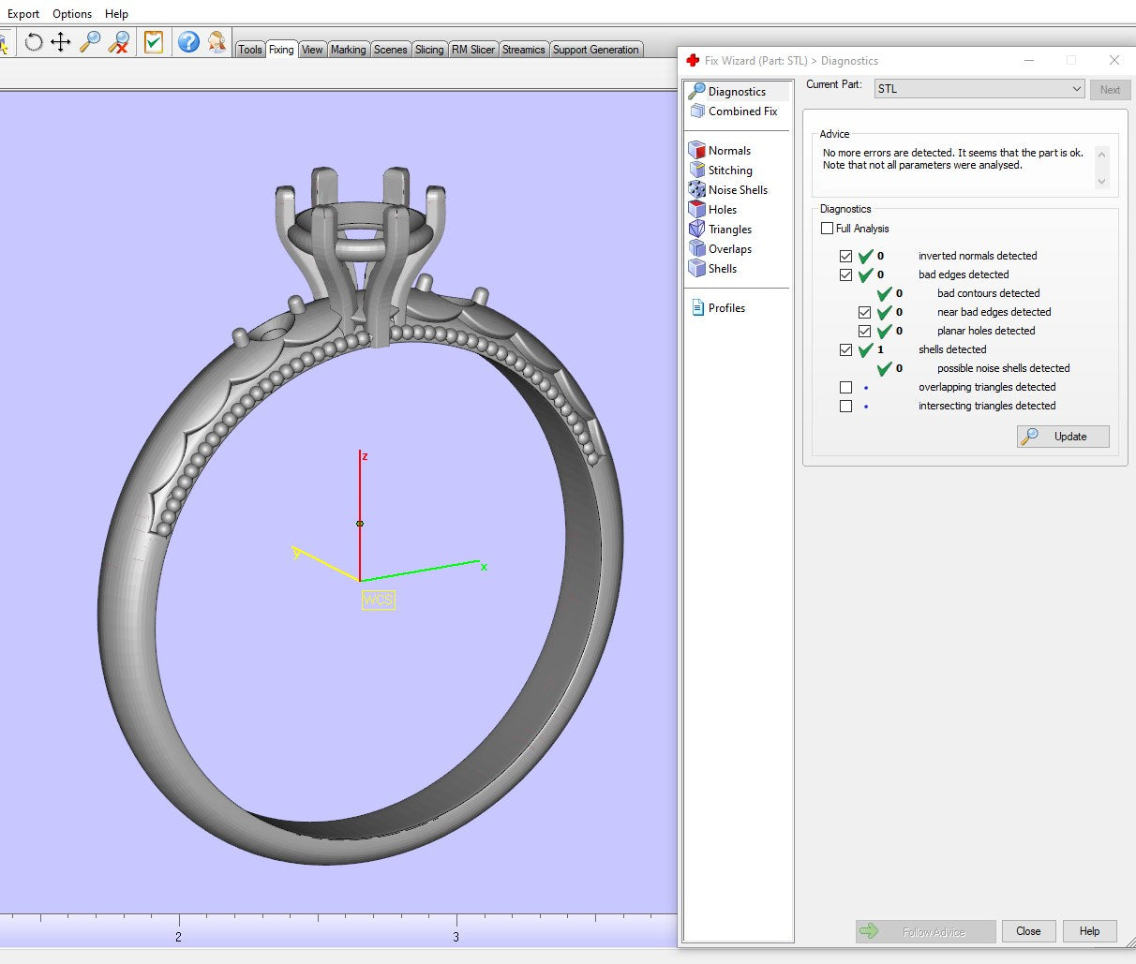Enable overlapping triangles detection checkbox
Viewport: 1136px width, 964px height.
coord(846,387)
